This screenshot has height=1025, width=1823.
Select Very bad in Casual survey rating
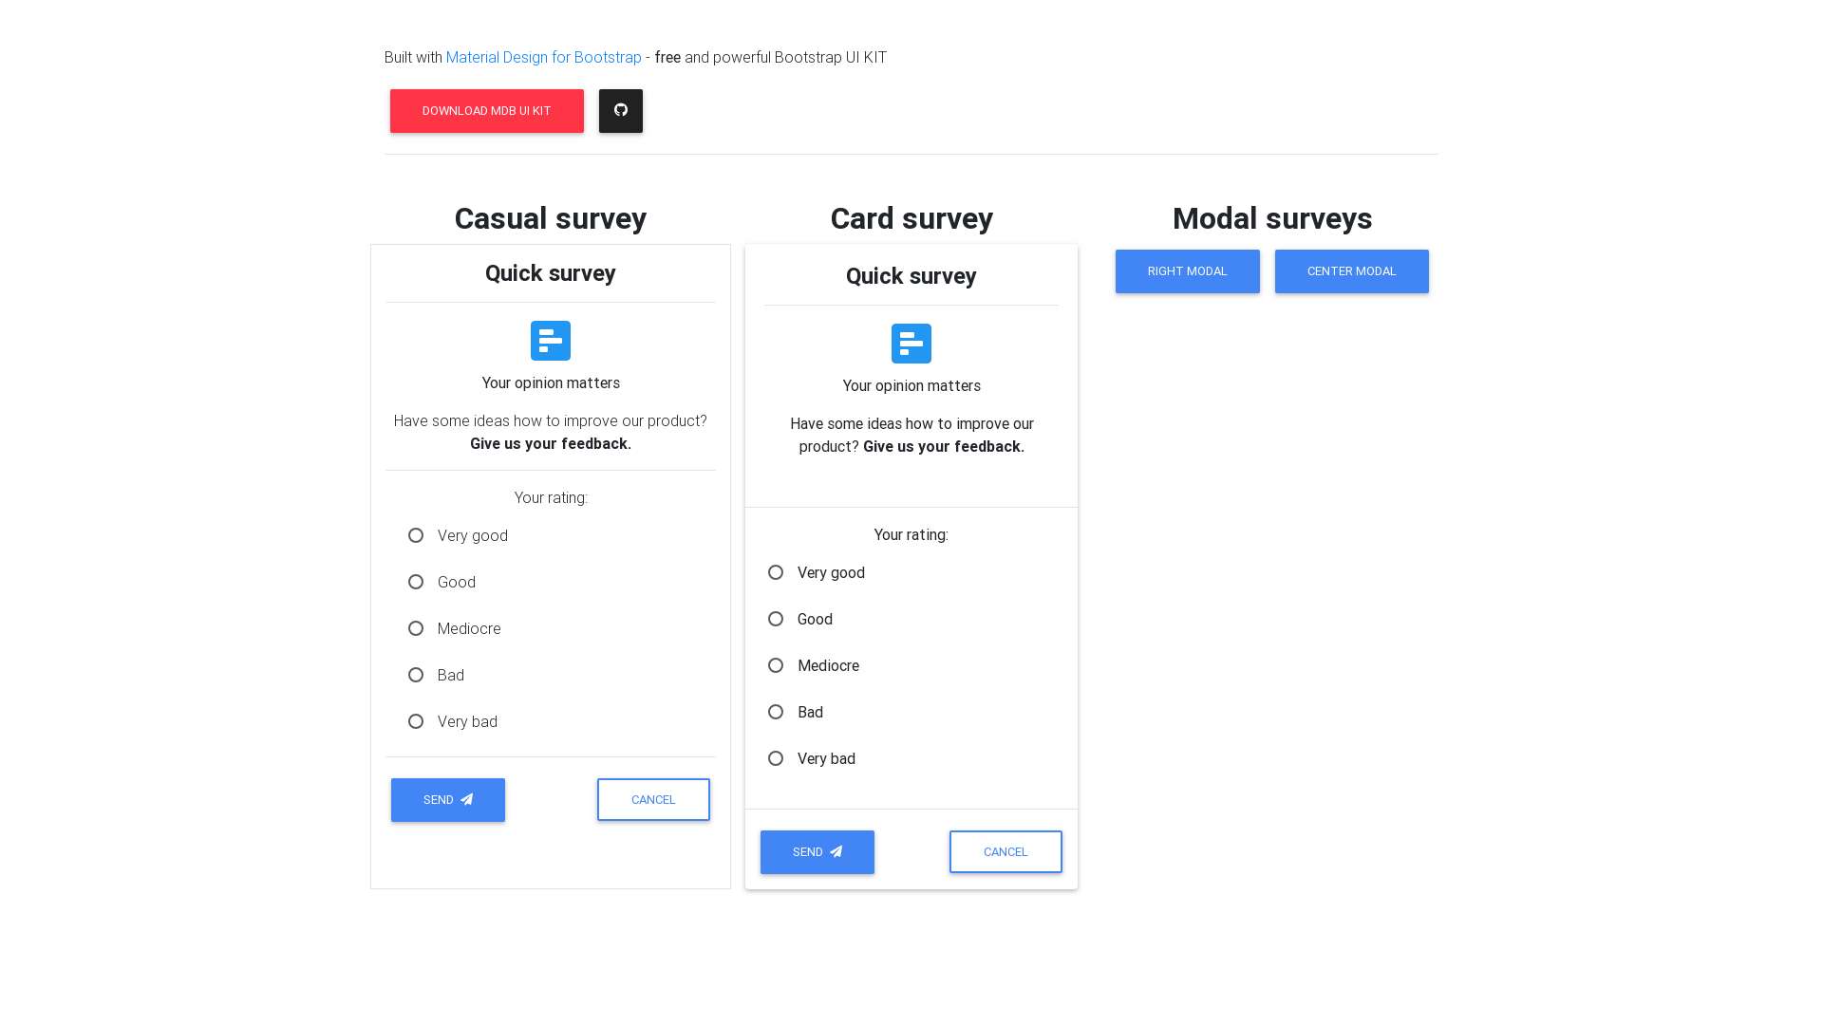coord(414,721)
